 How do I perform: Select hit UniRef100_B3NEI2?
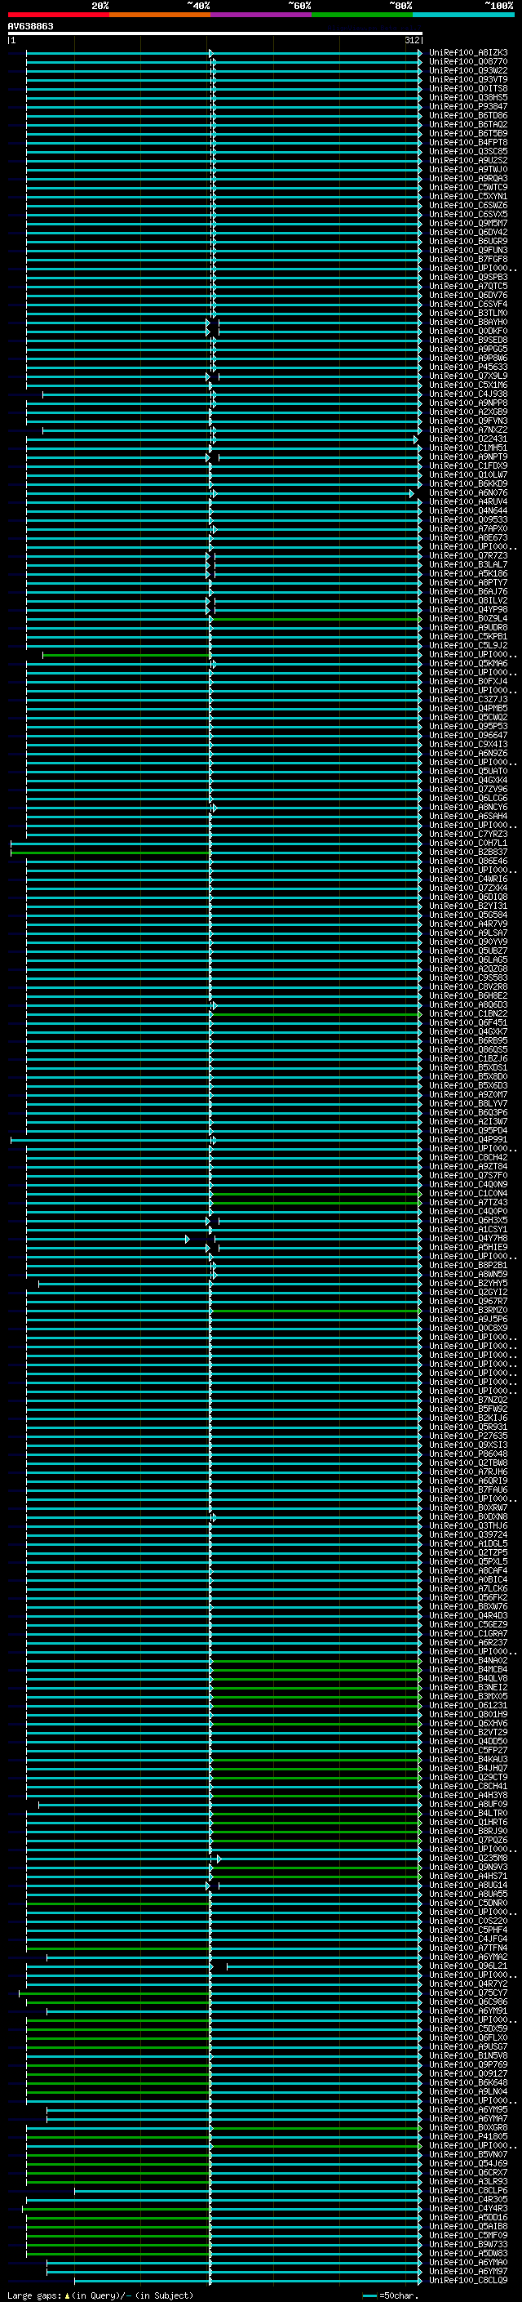468,1687
